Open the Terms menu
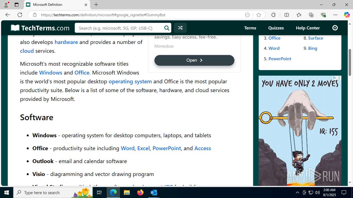 pyautogui.click(x=250, y=28)
